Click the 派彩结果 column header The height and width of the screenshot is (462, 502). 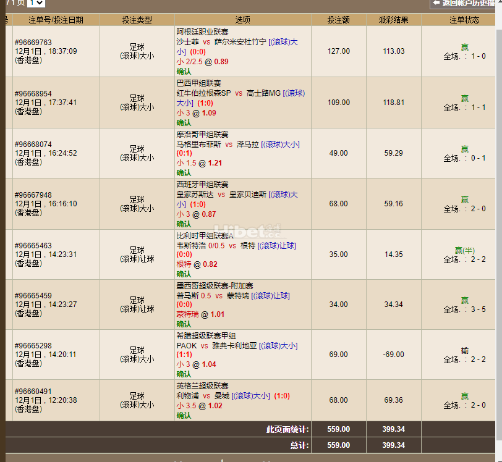(393, 20)
